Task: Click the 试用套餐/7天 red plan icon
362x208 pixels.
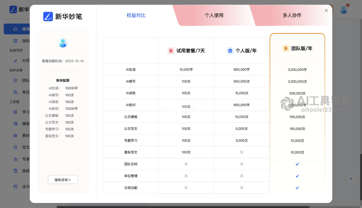Action: click(x=171, y=51)
